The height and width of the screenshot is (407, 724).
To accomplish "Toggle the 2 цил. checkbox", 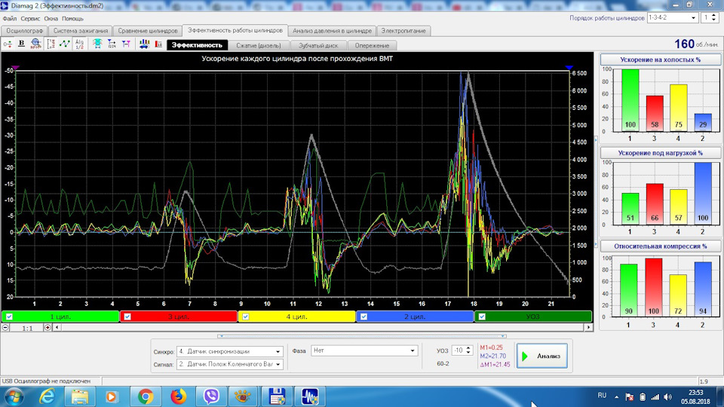I will point(364,317).
